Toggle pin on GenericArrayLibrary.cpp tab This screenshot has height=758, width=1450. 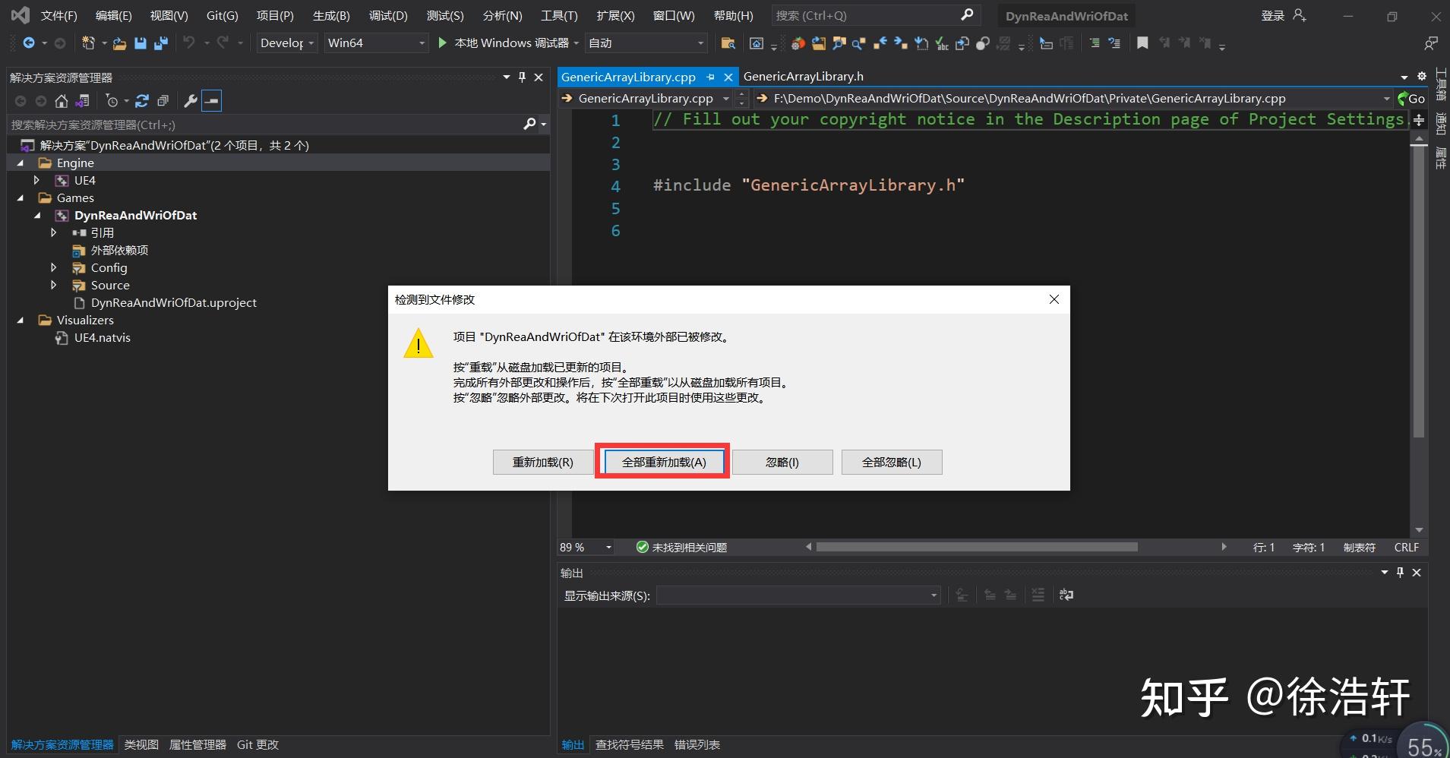[x=710, y=77]
